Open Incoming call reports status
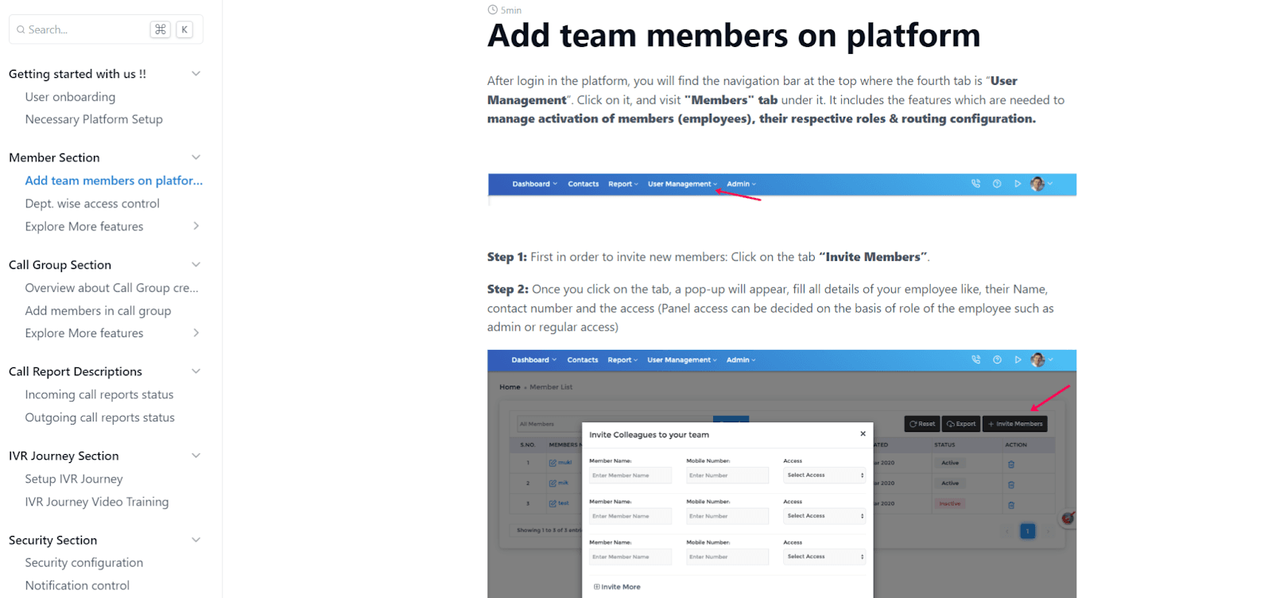Viewport: 1272px width, 598px height. click(x=99, y=394)
